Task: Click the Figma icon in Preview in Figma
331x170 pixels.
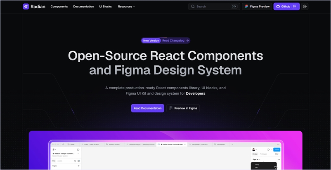Action: (x=171, y=108)
